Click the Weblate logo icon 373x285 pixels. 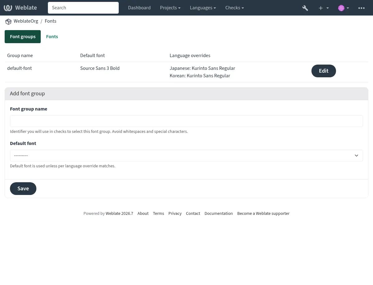(8, 8)
